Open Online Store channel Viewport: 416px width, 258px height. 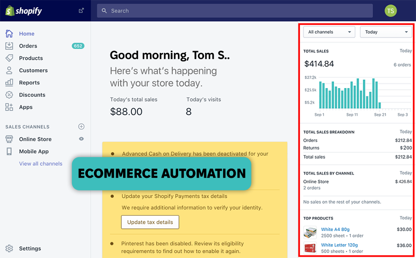coord(35,139)
